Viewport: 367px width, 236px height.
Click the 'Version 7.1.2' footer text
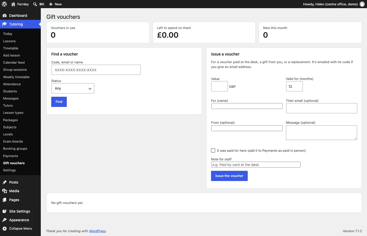[352, 231]
